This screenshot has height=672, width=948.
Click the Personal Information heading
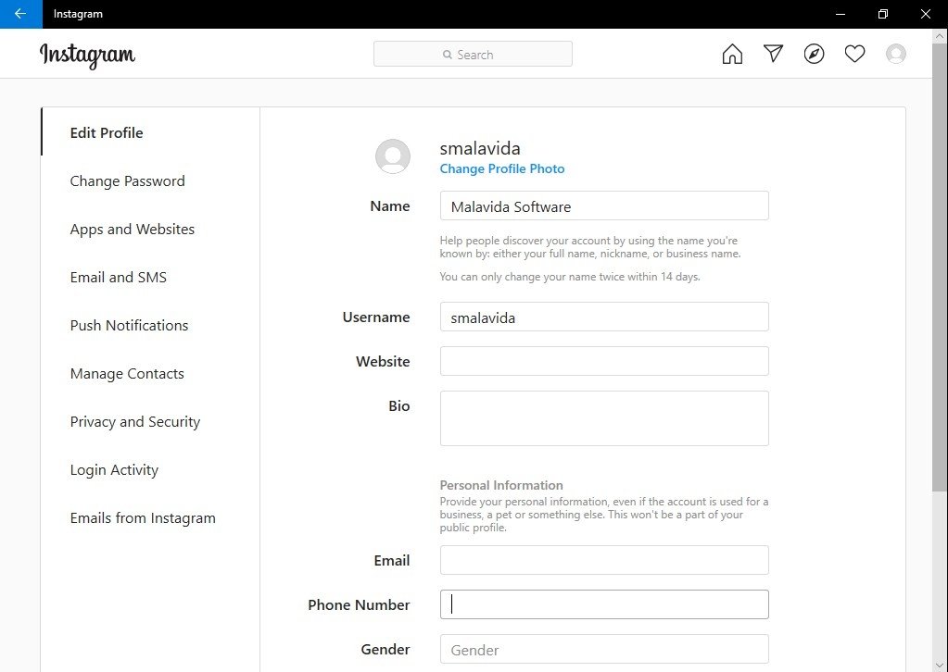tap(501, 485)
